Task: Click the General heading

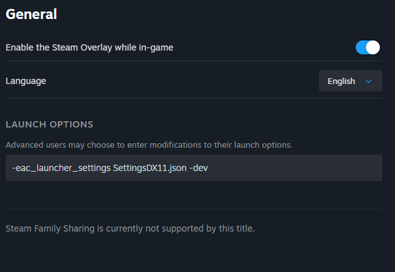Action: [x=31, y=14]
